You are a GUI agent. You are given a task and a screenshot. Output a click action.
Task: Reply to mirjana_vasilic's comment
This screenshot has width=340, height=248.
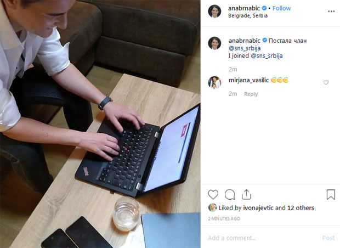[251, 94]
